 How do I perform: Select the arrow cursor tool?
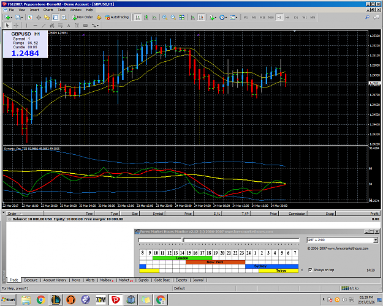click(7, 25)
